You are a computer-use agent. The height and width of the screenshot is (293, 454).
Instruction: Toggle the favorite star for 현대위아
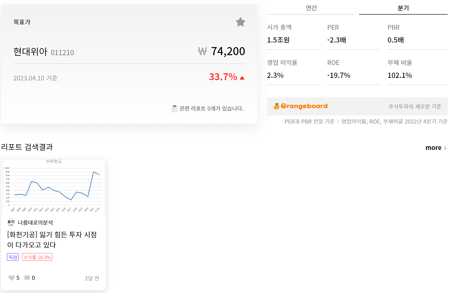point(240,22)
